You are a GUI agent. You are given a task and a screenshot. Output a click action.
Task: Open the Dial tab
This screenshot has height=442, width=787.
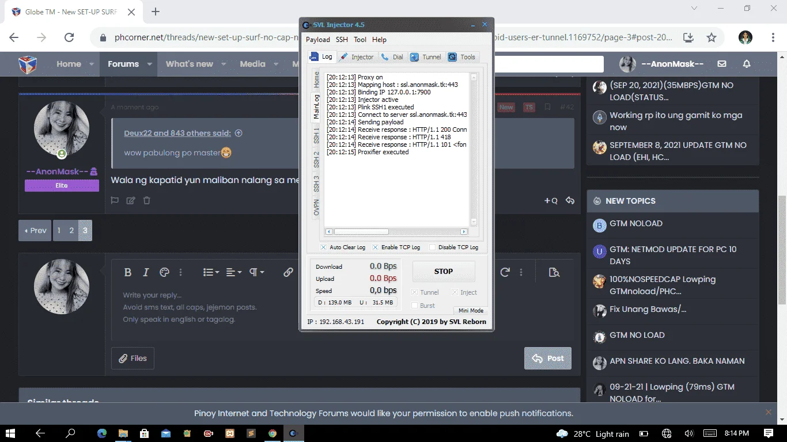point(392,57)
